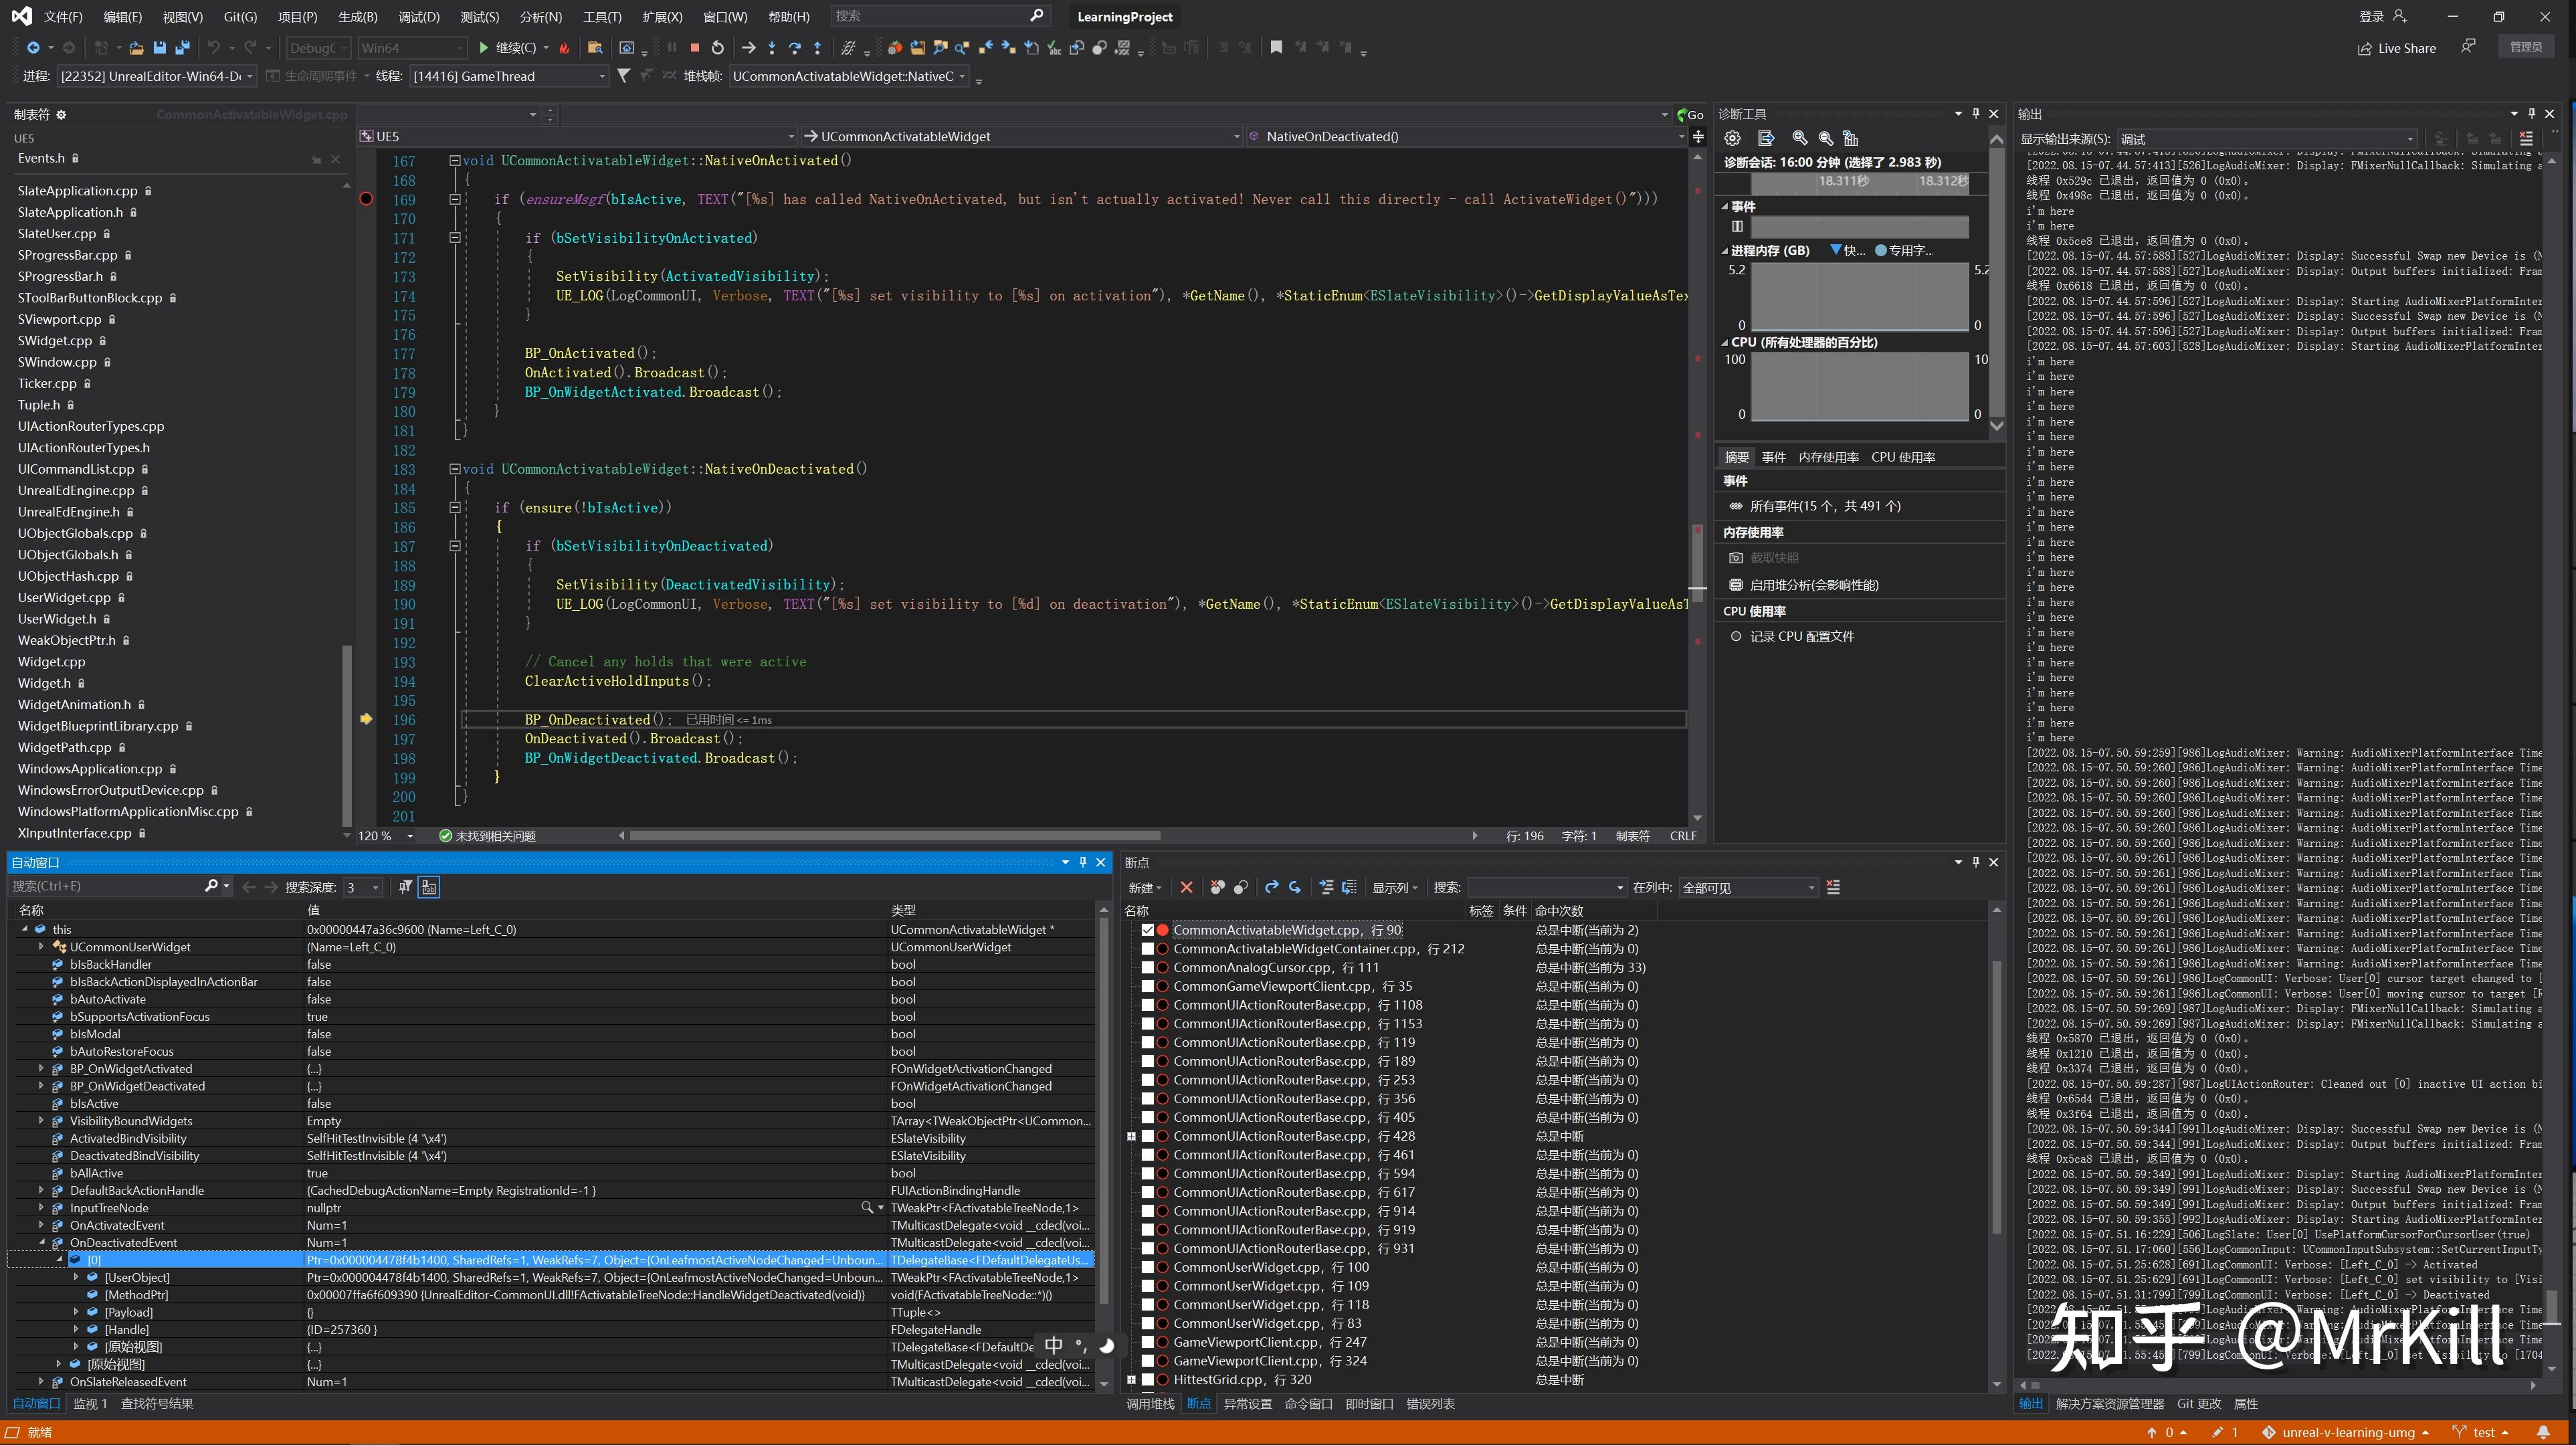This screenshot has width=2576, height=1445.
Task: Open the 调试(D) menu
Action: coord(418,17)
